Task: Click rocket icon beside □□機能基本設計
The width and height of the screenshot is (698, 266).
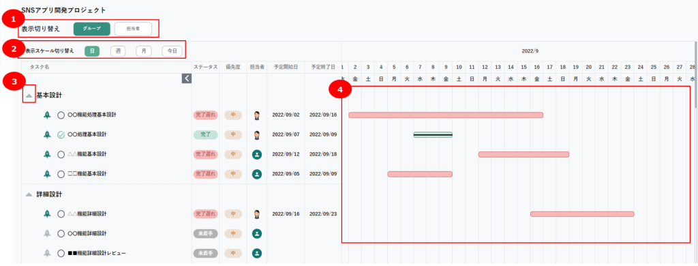Action: coord(47,174)
